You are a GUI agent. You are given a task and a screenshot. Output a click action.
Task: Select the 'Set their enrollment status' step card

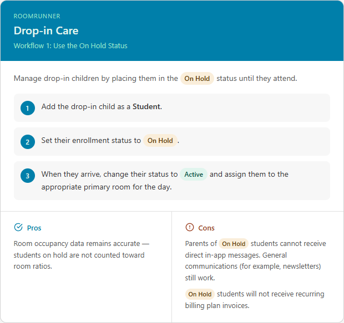click(x=172, y=142)
